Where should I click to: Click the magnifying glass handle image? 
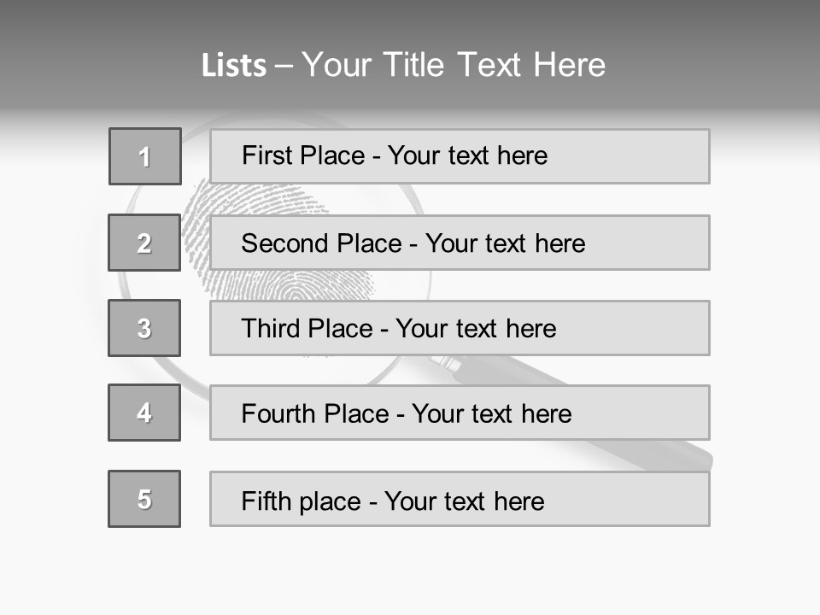coord(575,413)
